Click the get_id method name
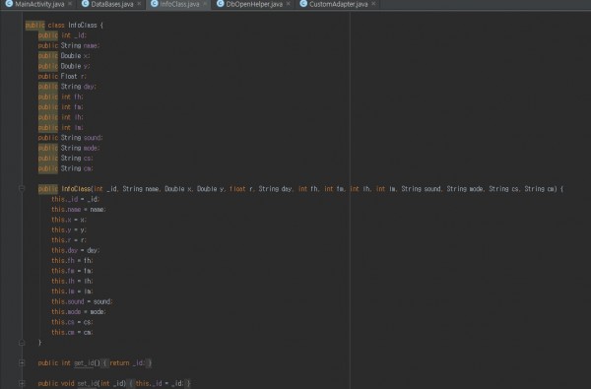The width and height of the screenshot is (591, 389). click(x=84, y=363)
